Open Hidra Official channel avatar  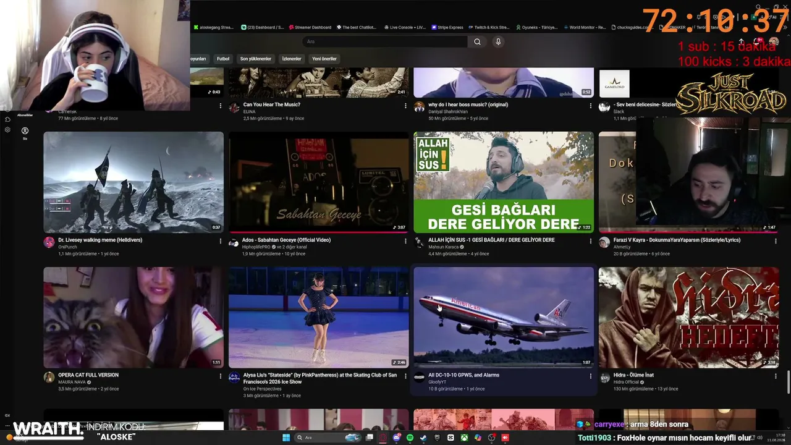tap(604, 378)
